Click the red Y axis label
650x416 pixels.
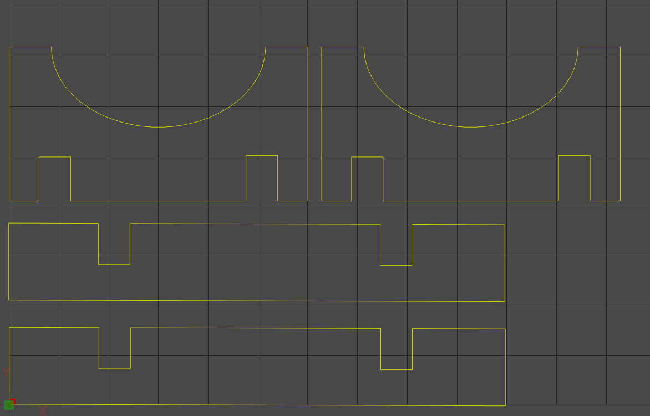[6, 371]
